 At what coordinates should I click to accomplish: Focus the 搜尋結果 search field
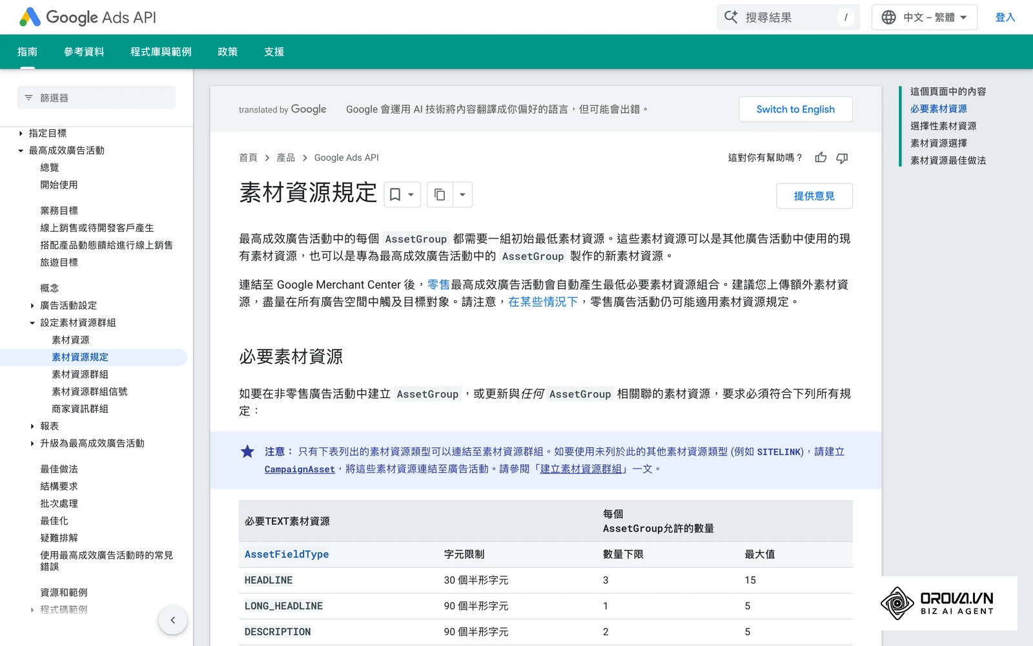coord(788,17)
